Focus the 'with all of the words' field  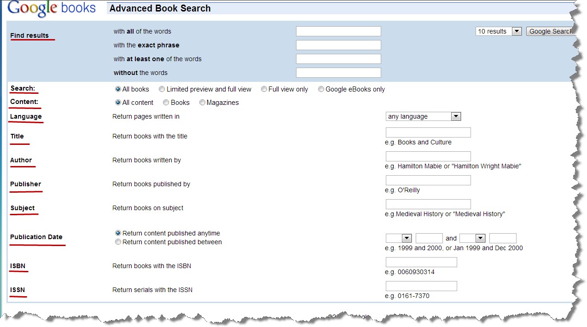point(338,31)
